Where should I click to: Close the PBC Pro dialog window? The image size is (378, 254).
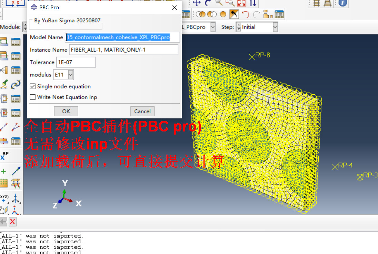click(175, 7)
